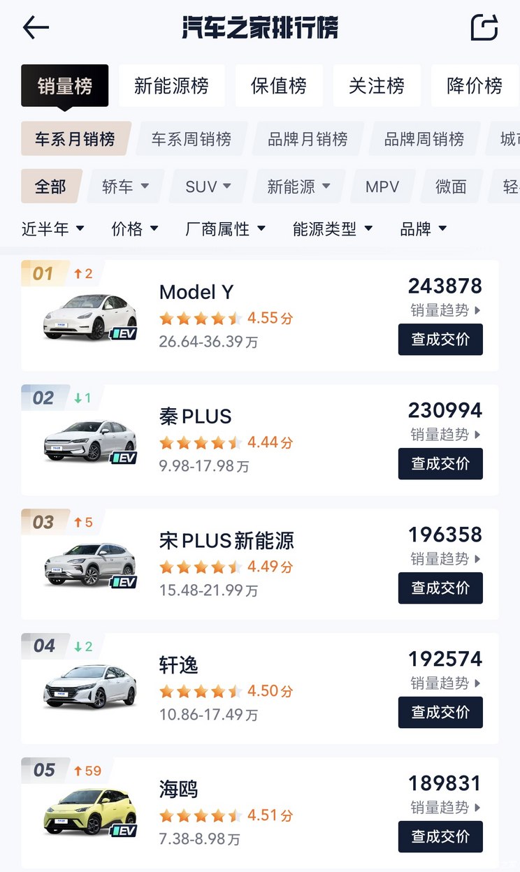Image resolution: width=520 pixels, height=872 pixels.
Task: Switch to the 新能源榜 tab
Action: [x=171, y=84]
